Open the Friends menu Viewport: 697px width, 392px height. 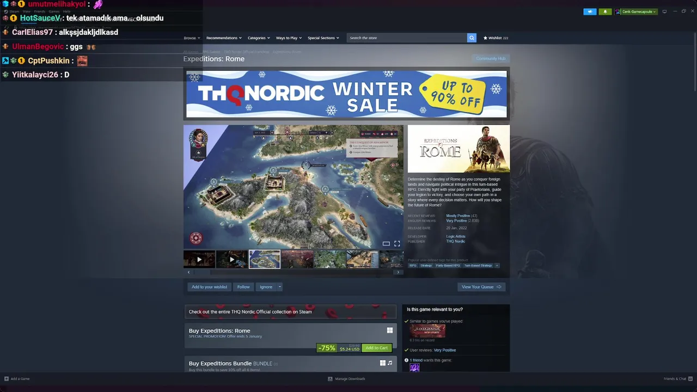pyautogui.click(x=40, y=11)
